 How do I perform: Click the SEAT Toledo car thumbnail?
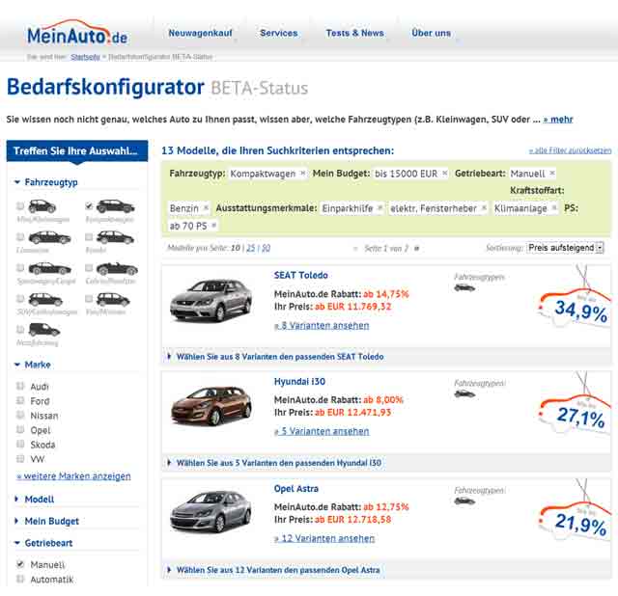(211, 300)
